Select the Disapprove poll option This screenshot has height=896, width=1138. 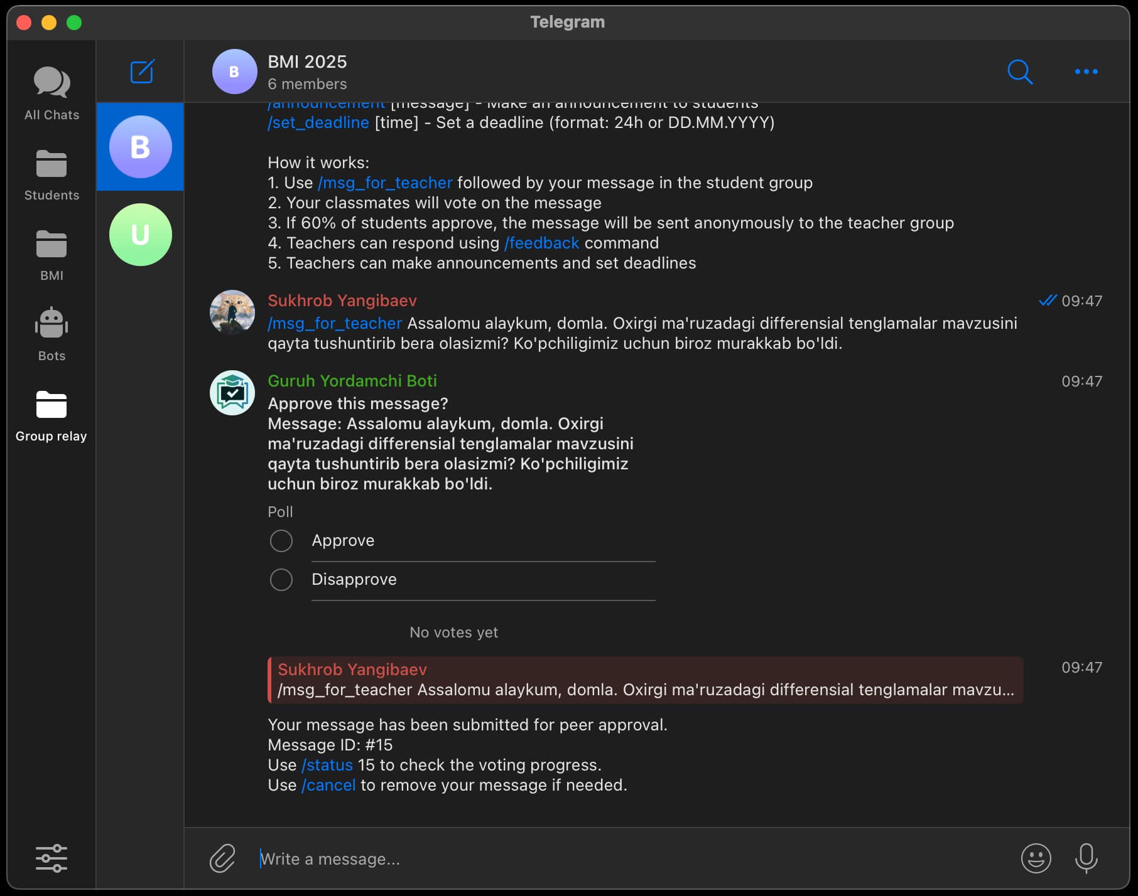coord(462,579)
